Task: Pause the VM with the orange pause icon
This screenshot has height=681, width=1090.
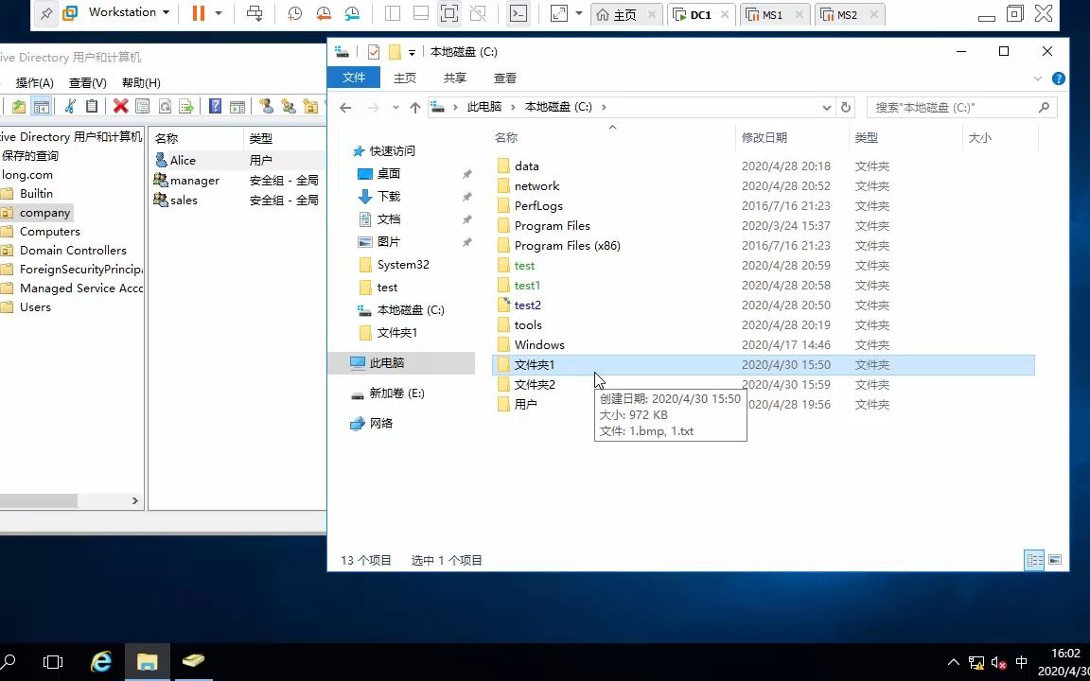Action: pyautogui.click(x=199, y=13)
